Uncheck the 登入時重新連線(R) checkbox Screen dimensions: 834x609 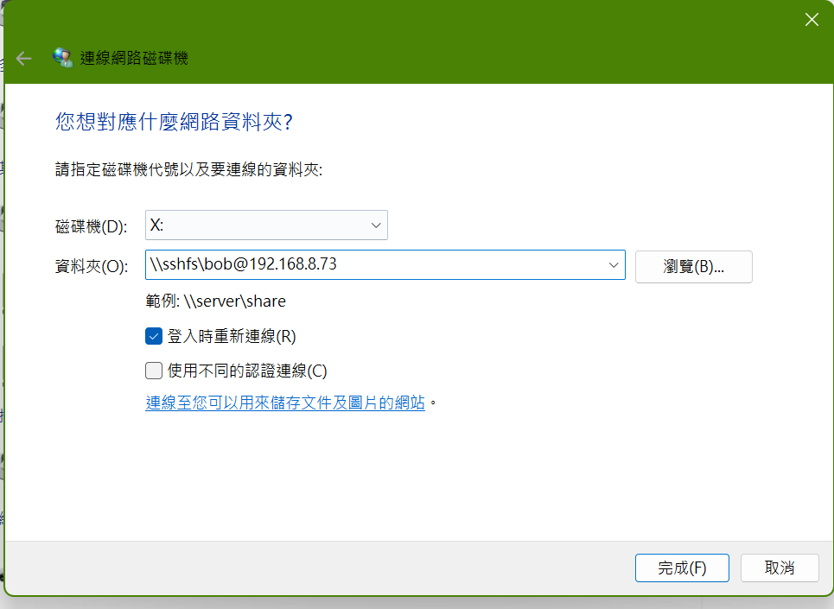(x=154, y=336)
